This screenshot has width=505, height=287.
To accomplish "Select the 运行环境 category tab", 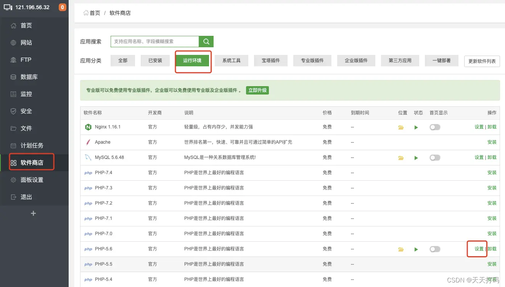I will (192, 61).
